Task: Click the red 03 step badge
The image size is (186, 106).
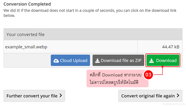Action: tap(148, 75)
